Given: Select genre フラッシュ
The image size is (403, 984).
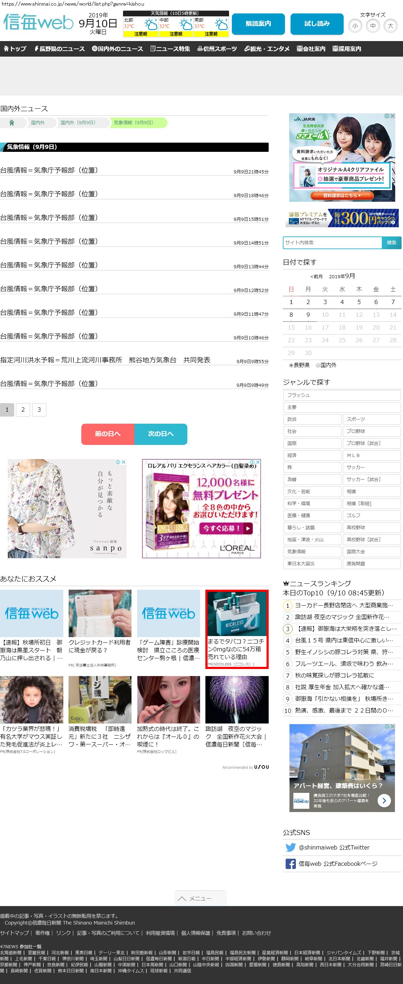Looking at the screenshot, I should click(342, 395).
